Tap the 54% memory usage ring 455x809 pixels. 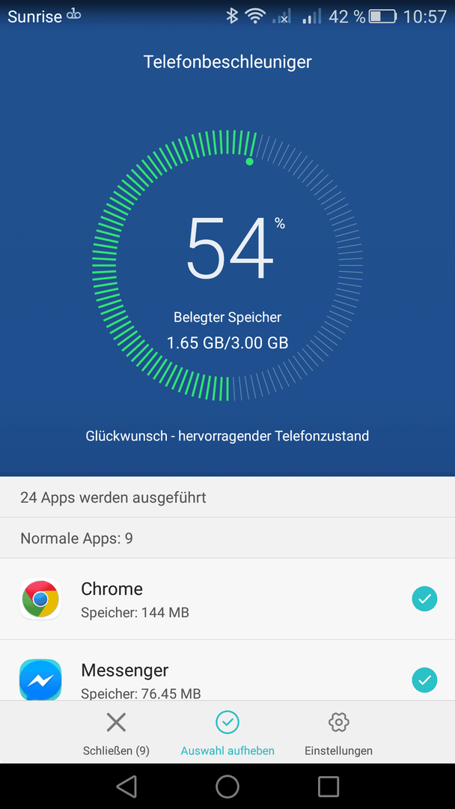227,265
